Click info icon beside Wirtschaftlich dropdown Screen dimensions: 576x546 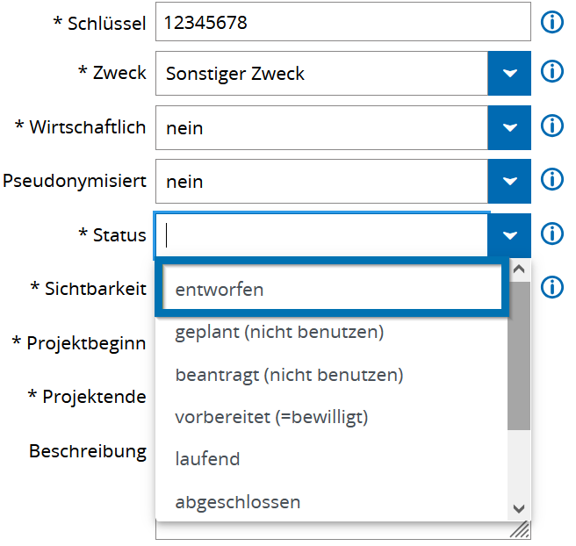pyautogui.click(x=551, y=126)
